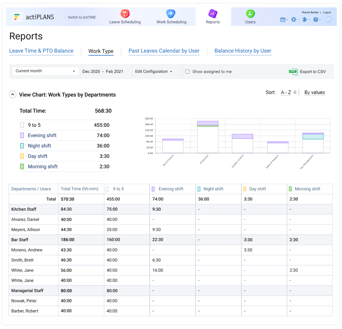Click the Logout link

pyautogui.click(x=327, y=12)
